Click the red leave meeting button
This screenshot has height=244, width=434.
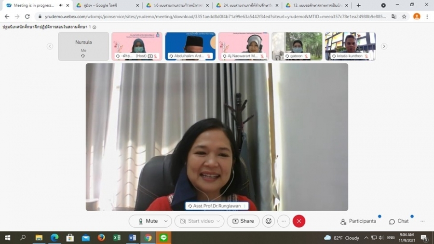[x=299, y=221]
